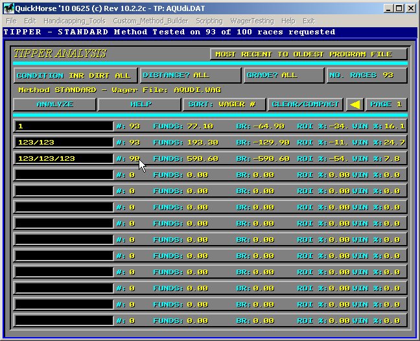This screenshot has height=341, width=420.
Task: Open the Custom_Method_Builder menu
Action: (150, 21)
